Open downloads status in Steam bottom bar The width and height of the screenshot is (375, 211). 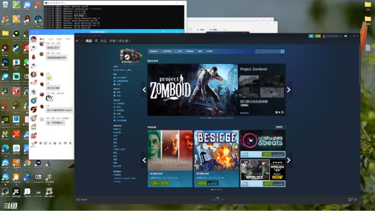pyautogui.click(x=217, y=199)
